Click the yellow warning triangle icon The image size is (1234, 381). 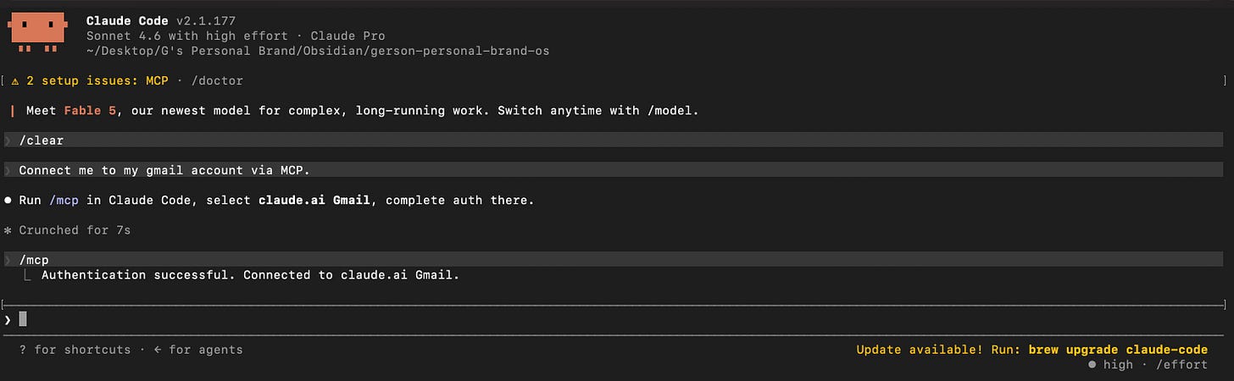[15, 81]
